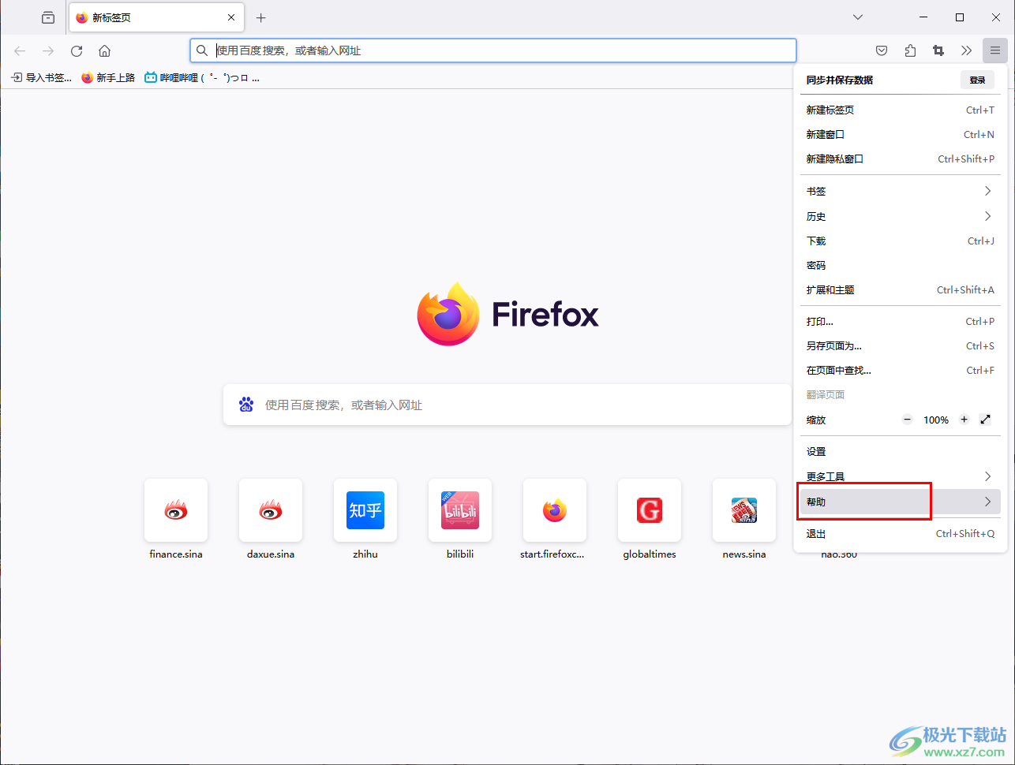Select 另存页面为... menu item
Image resolution: width=1015 pixels, height=765 pixels.
click(900, 345)
